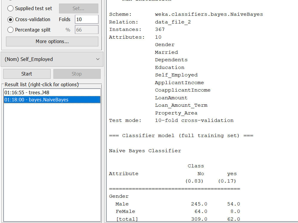Screen dimensions: 298x223
Task: Click the Male count 245.0 for class No
Action: coord(199,204)
